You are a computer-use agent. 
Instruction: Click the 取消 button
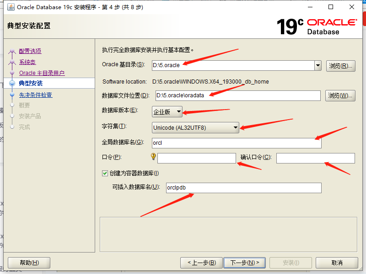337,263
